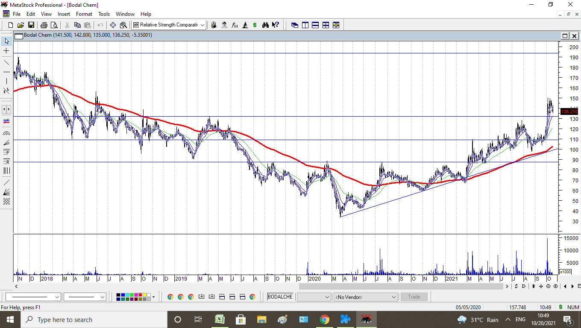Select the Fibonacci arcs drawing tool
The image size is (581, 328).
click(6, 133)
